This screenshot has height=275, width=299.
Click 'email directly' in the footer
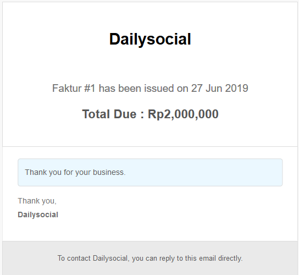pos(220,258)
